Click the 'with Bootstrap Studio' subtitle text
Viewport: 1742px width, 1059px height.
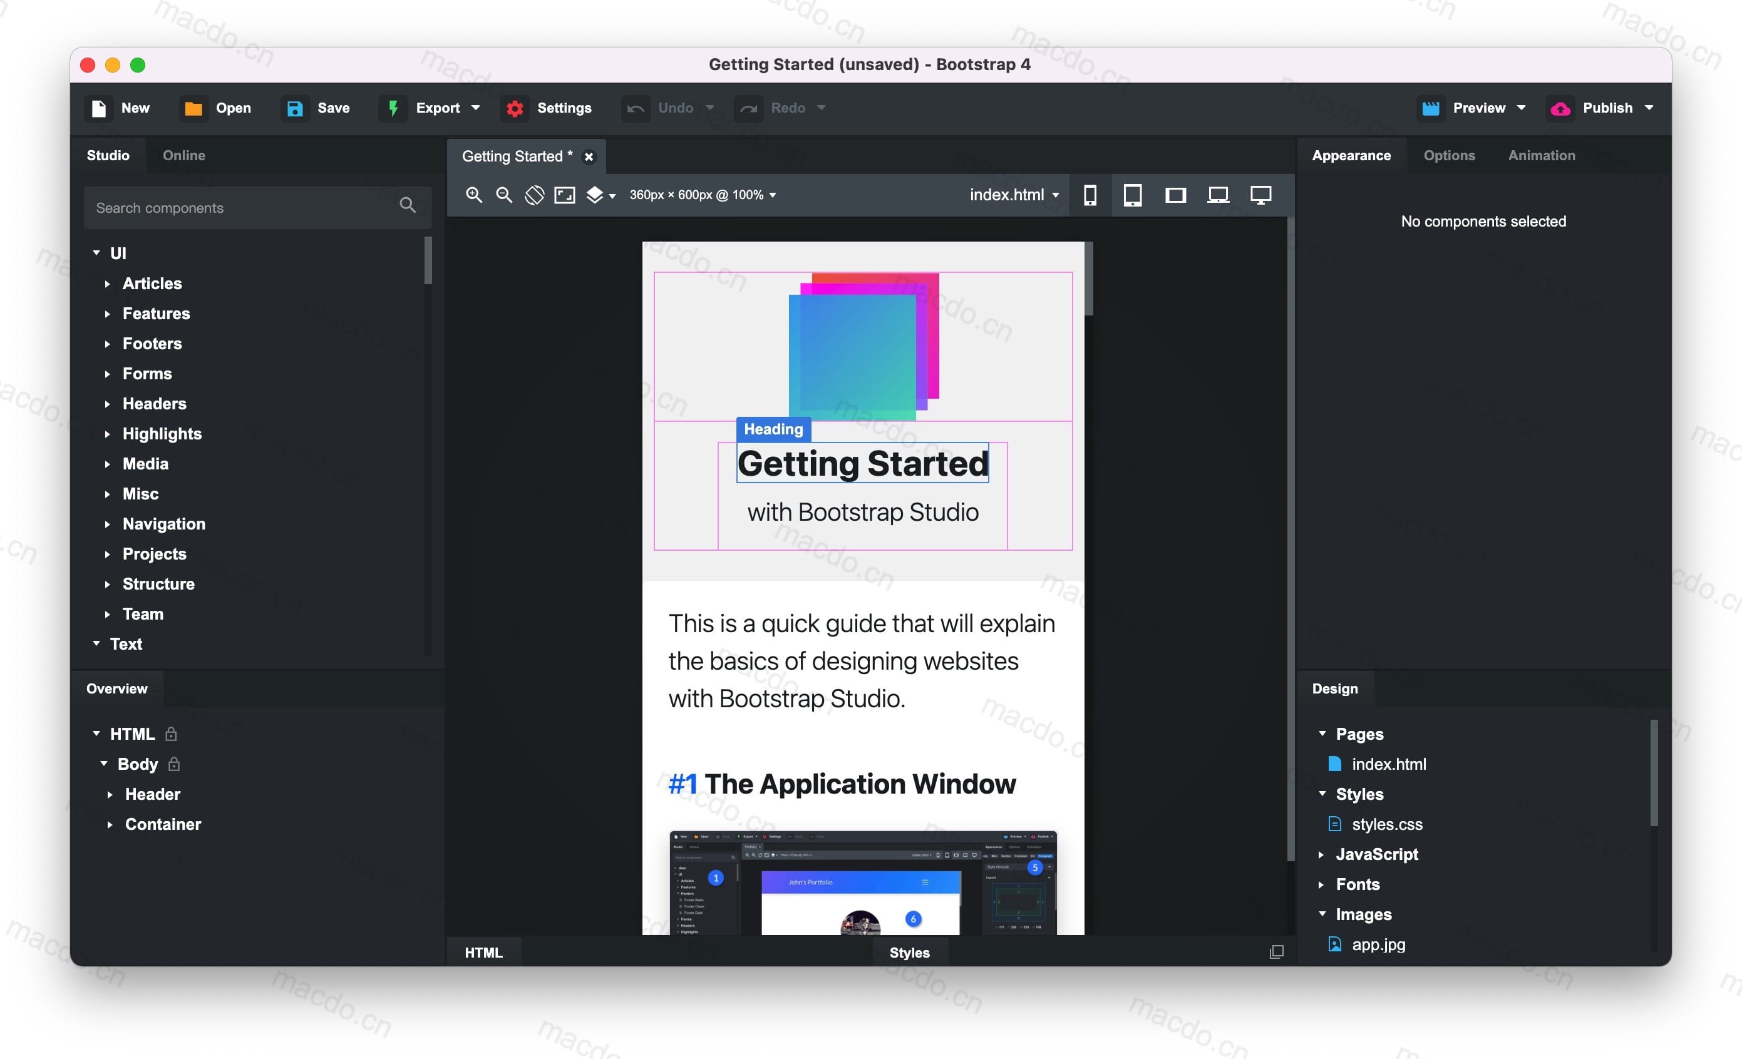click(x=862, y=512)
